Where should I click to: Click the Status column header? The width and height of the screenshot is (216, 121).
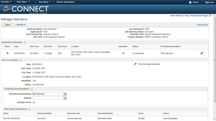pos(135,46)
